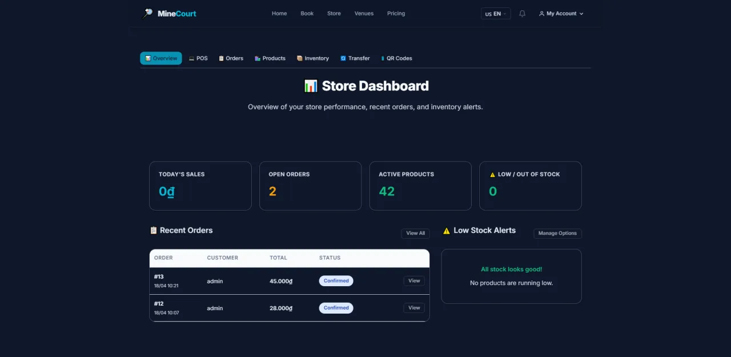Image resolution: width=731 pixels, height=357 pixels.
Task: Navigate to Venues
Action: point(364,14)
